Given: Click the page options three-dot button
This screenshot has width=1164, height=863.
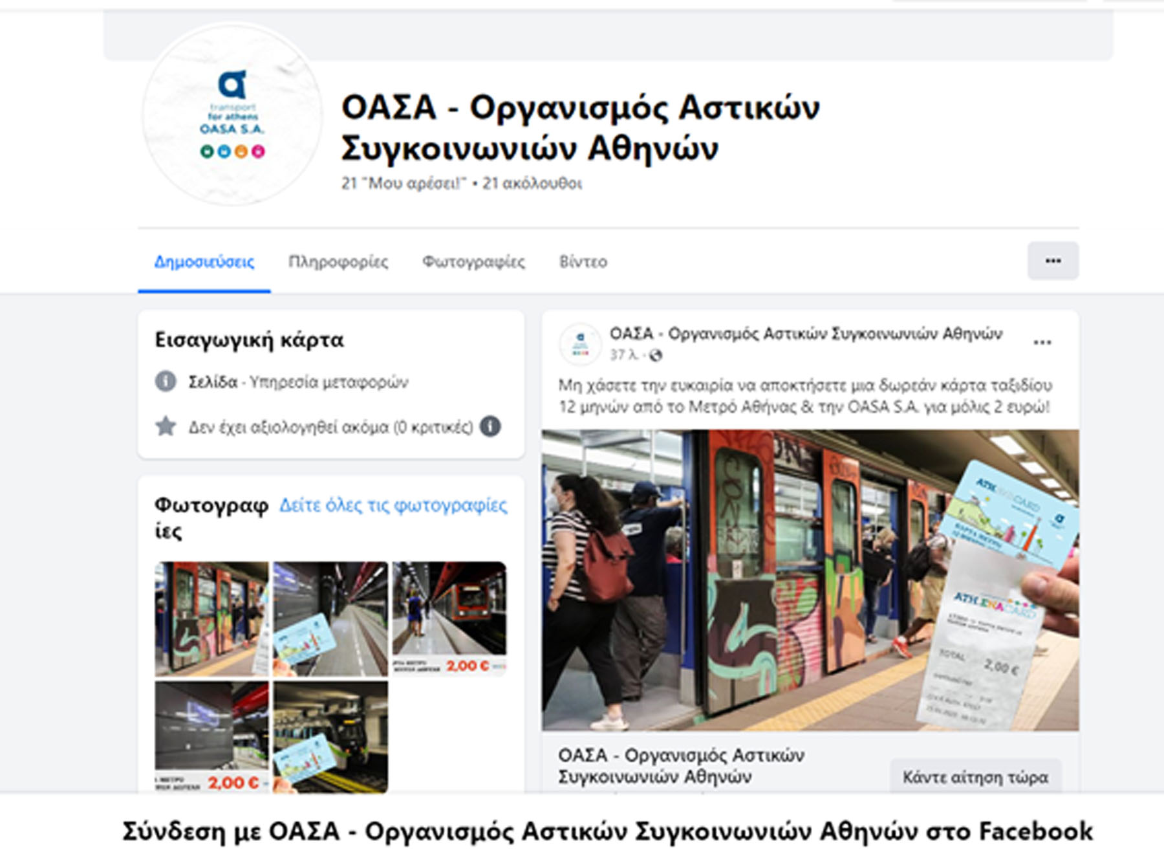Looking at the screenshot, I should (1052, 261).
